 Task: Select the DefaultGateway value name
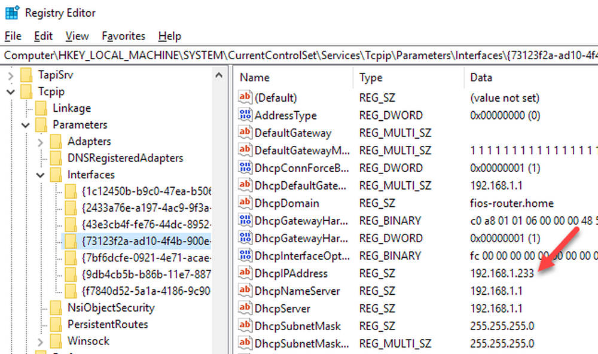(293, 133)
